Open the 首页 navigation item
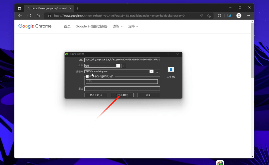This screenshot has width=269, height=165. tap(67, 26)
